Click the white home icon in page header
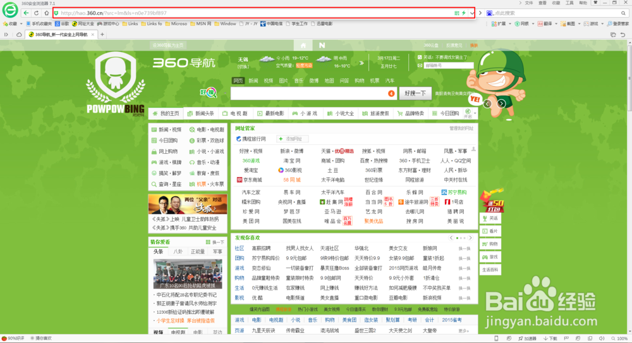Screen dimensions: 632x343 coord(303,45)
